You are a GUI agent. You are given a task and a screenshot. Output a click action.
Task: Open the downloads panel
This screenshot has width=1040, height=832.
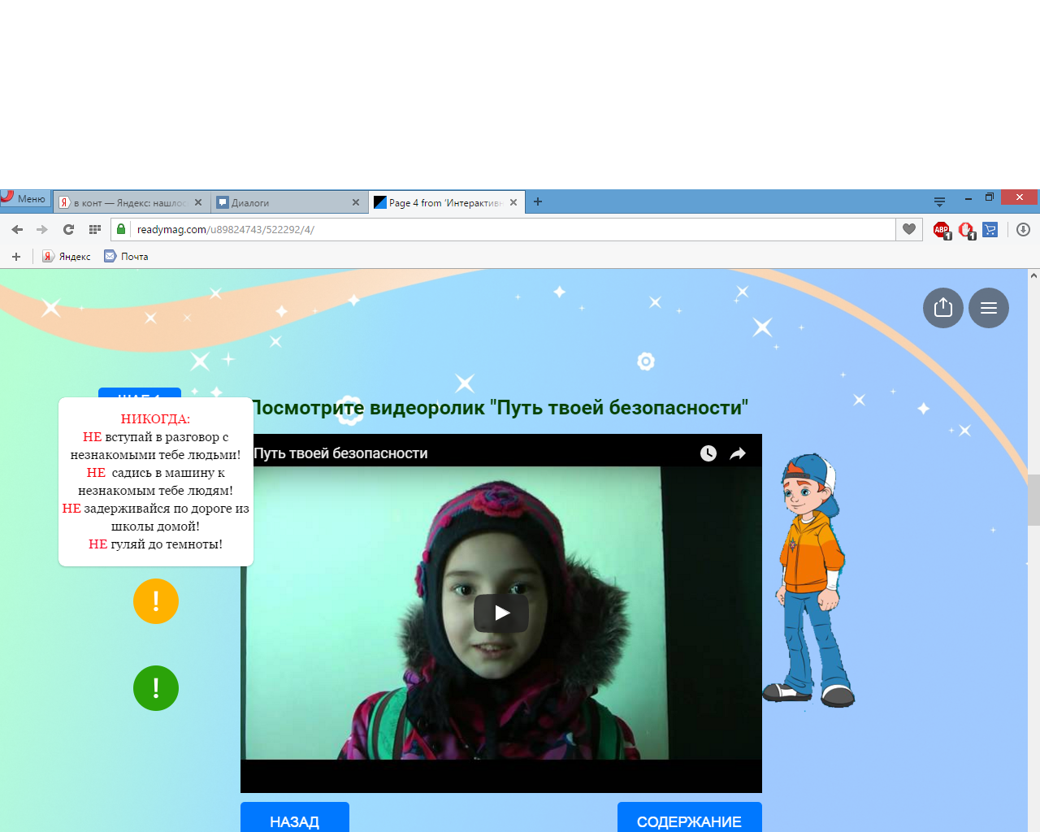click(x=1023, y=229)
